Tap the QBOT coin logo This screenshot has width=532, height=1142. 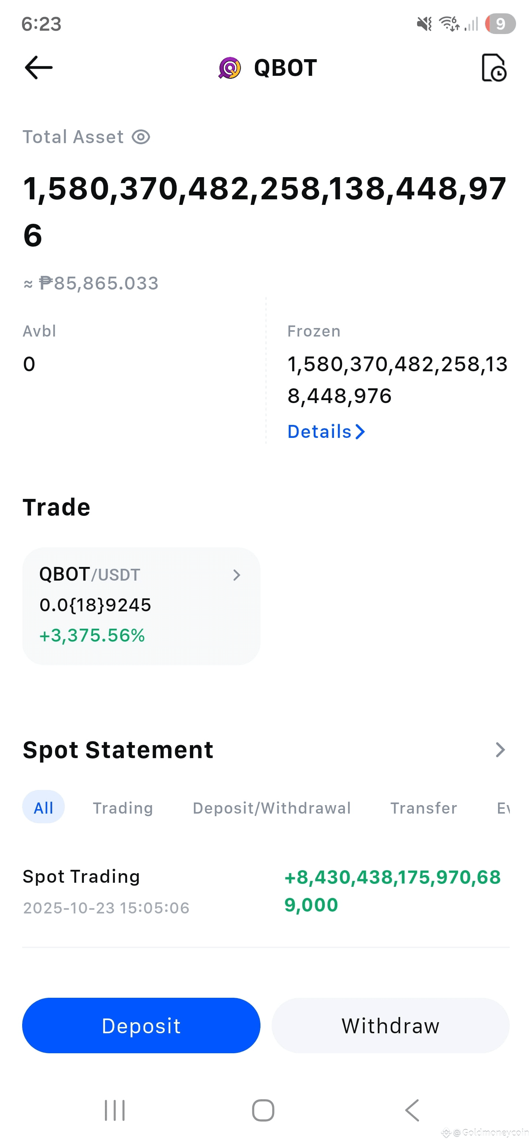[229, 68]
